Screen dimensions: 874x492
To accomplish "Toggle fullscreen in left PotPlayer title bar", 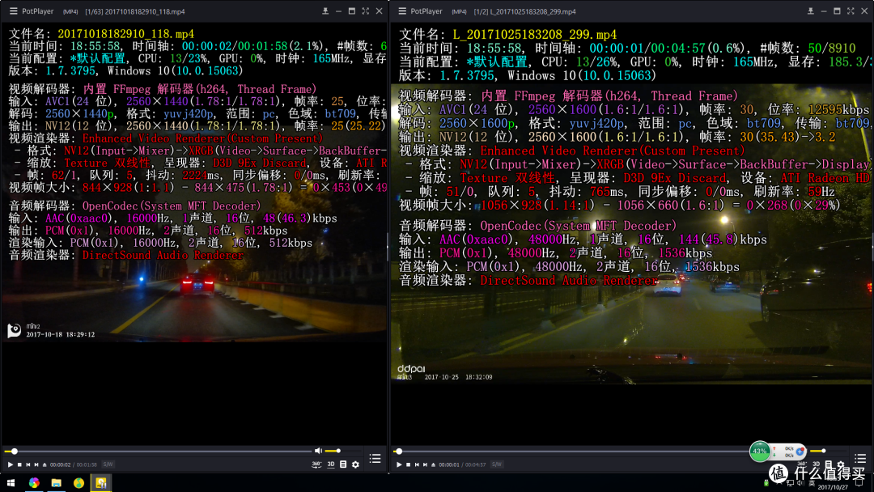I will coord(366,11).
